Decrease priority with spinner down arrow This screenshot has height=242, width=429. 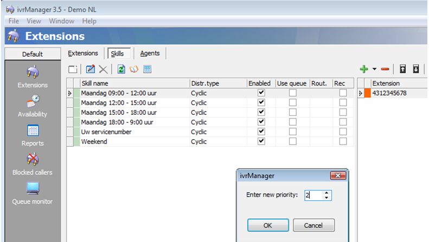[x=326, y=198]
